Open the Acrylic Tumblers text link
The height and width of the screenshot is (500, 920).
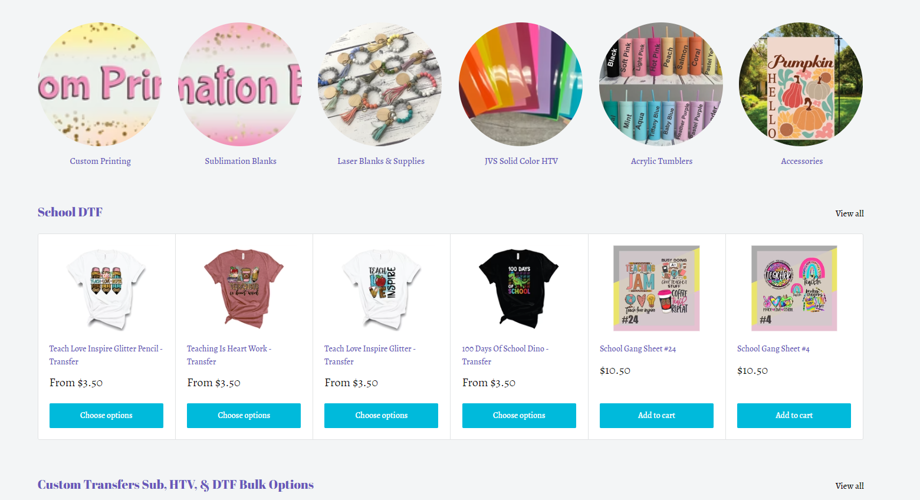[662, 161]
